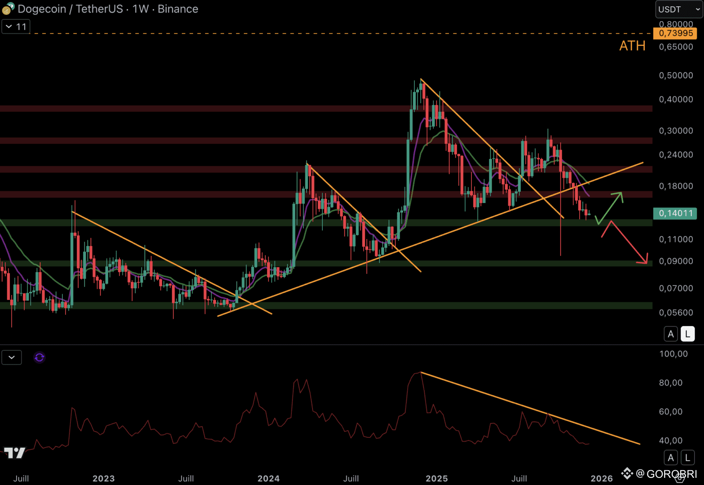
Task: Toggle log scale L on oscillator pane
Action: (687, 458)
